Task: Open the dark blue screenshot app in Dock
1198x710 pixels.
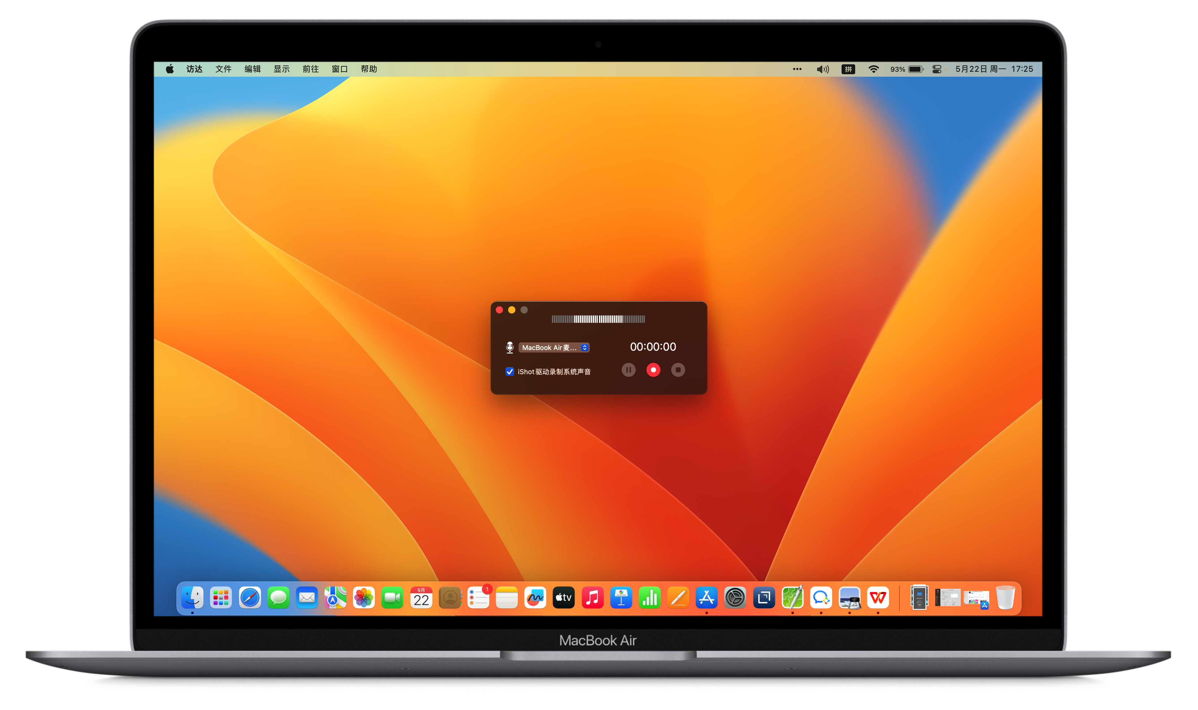Action: [764, 597]
